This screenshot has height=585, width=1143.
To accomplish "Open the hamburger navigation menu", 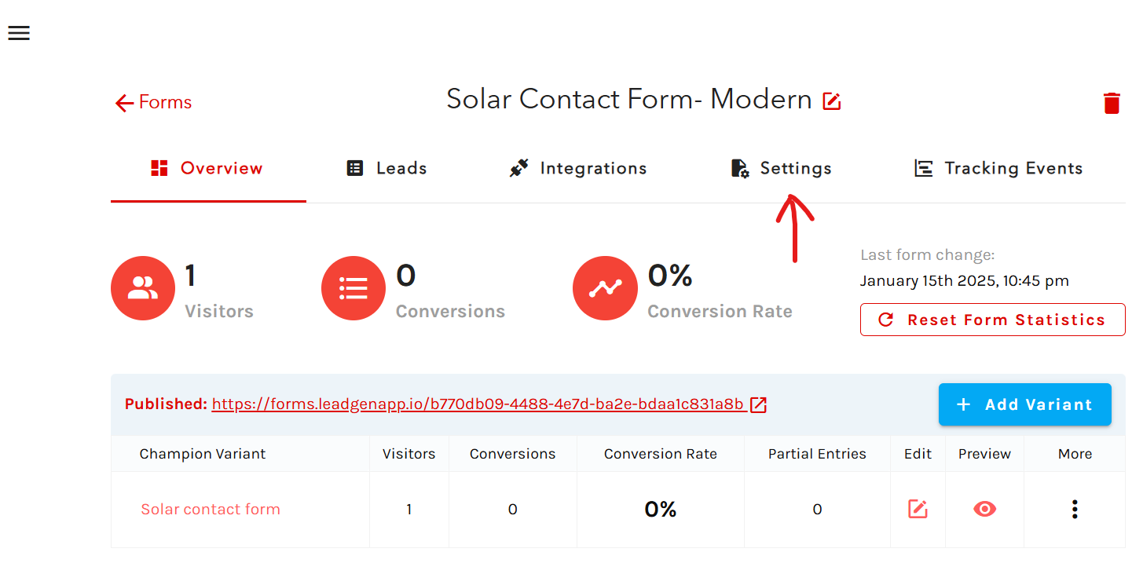I will click(18, 32).
